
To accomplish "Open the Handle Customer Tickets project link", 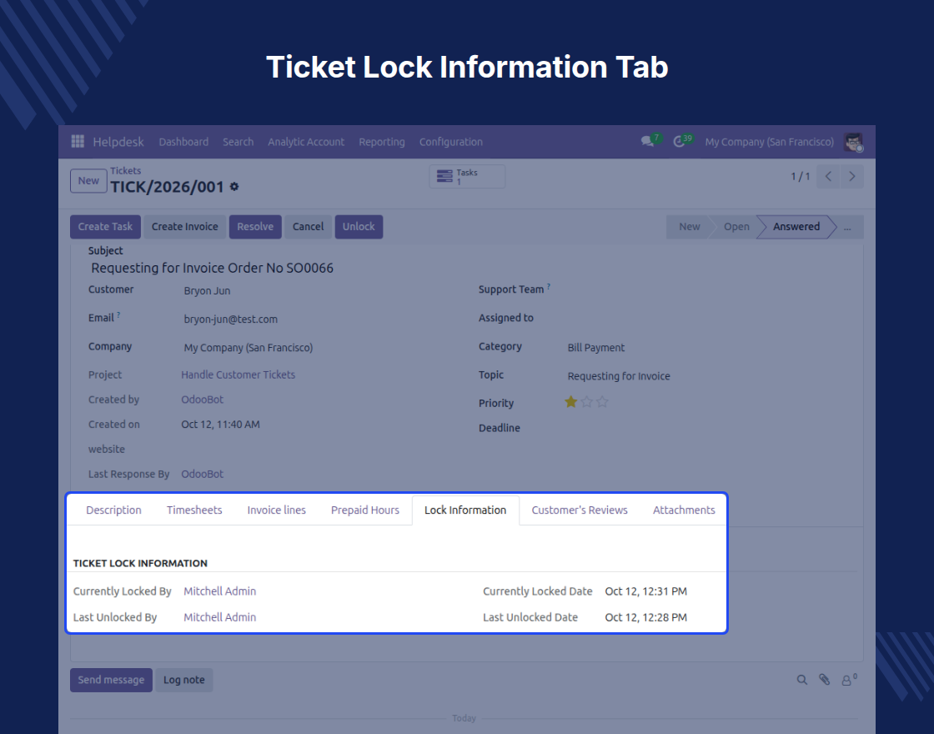I will click(239, 375).
